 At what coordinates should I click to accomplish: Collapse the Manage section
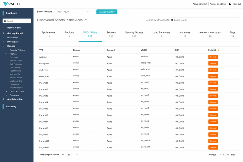(4, 46)
